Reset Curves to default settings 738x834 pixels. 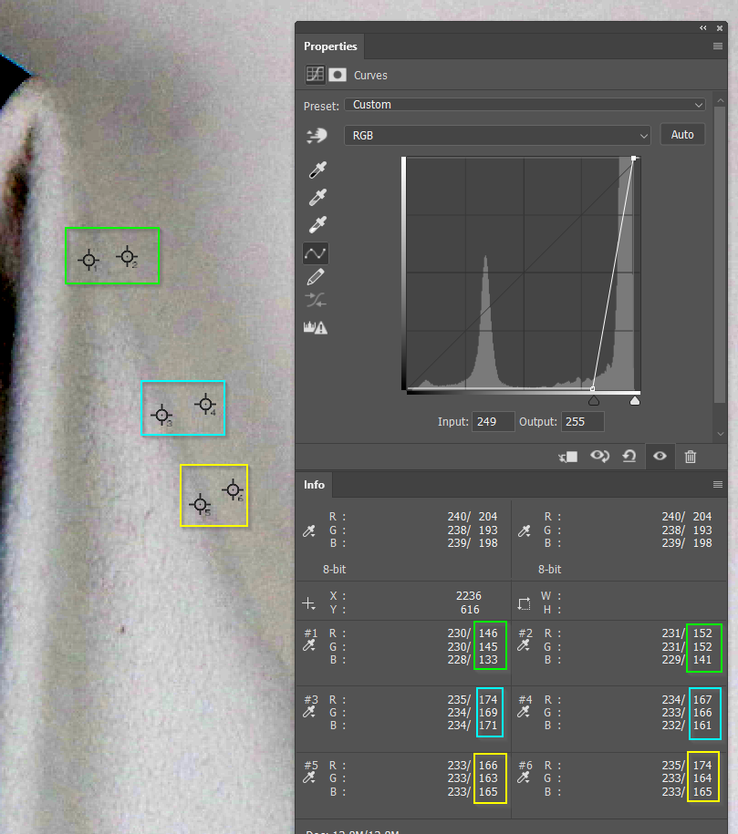pos(629,457)
